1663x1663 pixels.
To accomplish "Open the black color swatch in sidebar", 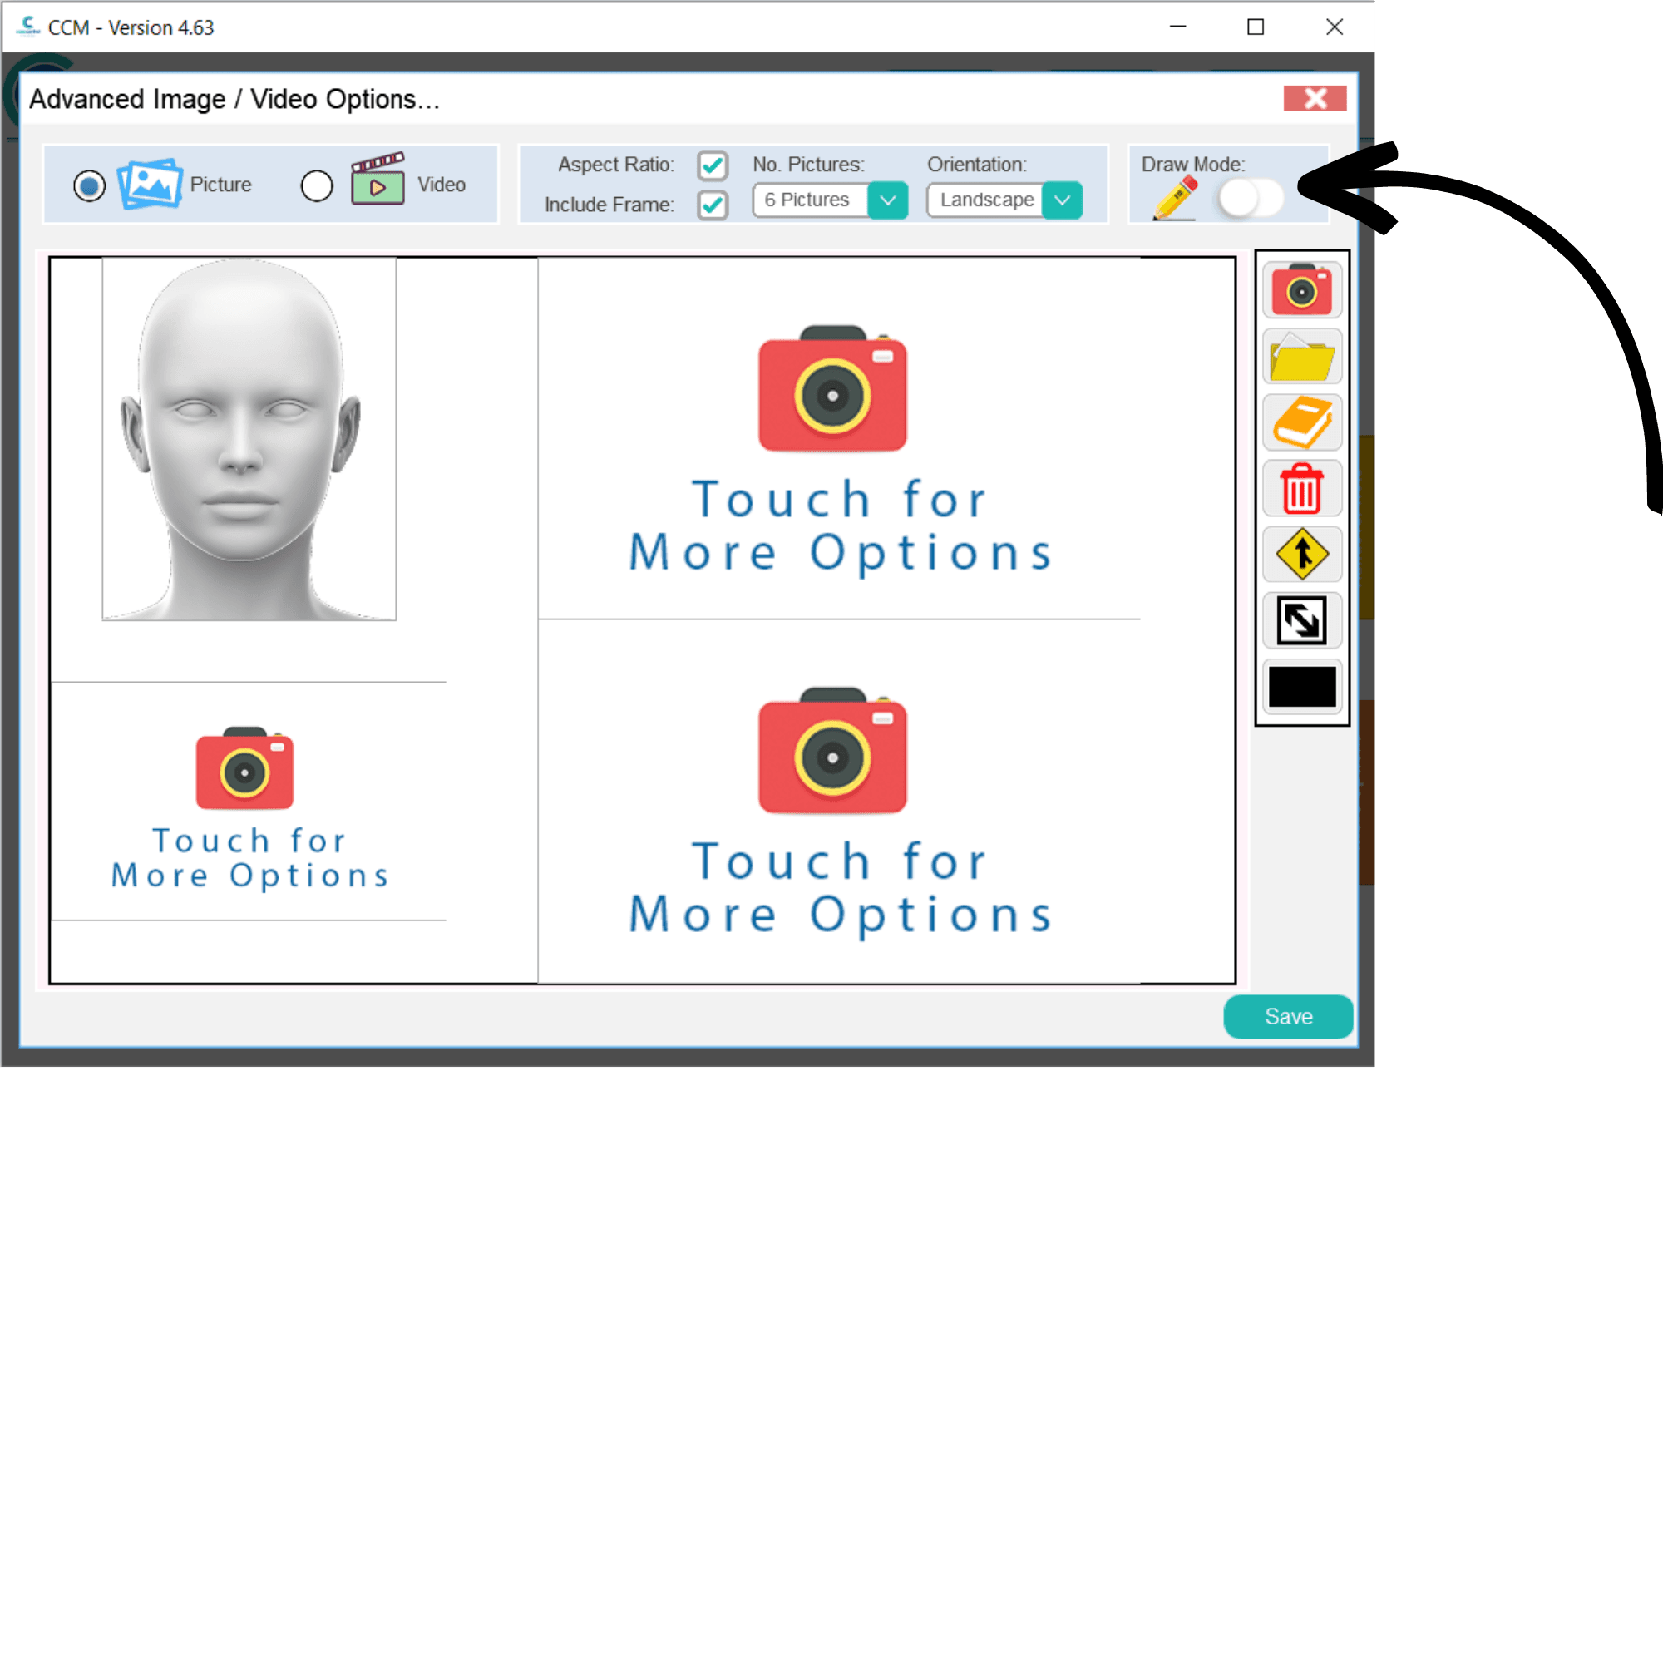I will [1301, 687].
